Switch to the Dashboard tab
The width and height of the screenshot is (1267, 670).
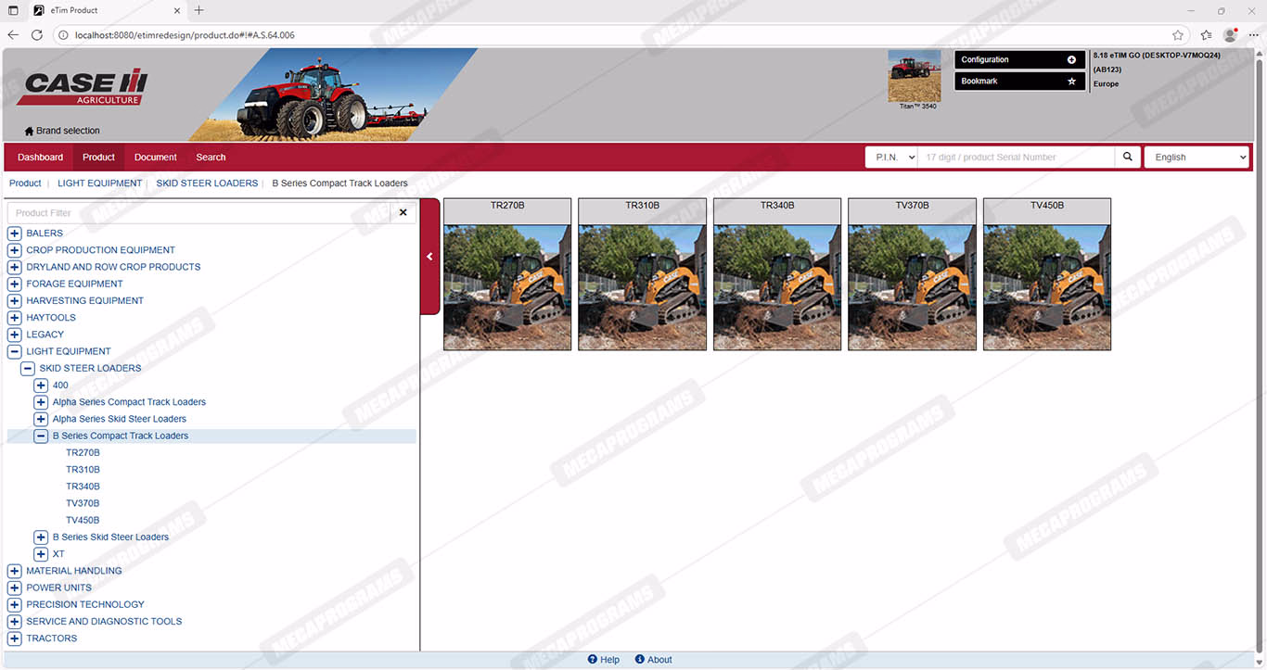pos(40,158)
